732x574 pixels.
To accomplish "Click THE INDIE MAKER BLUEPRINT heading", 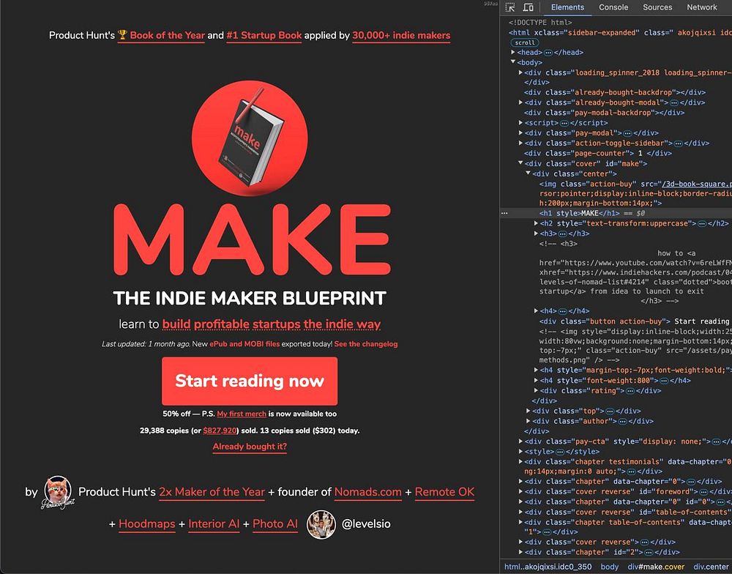I will 250,298.
